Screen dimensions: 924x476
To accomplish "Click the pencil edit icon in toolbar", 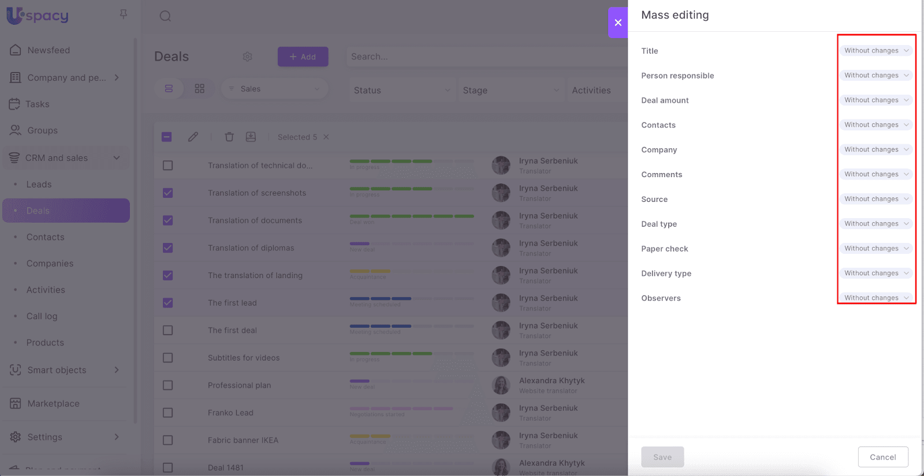I will click(x=193, y=137).
